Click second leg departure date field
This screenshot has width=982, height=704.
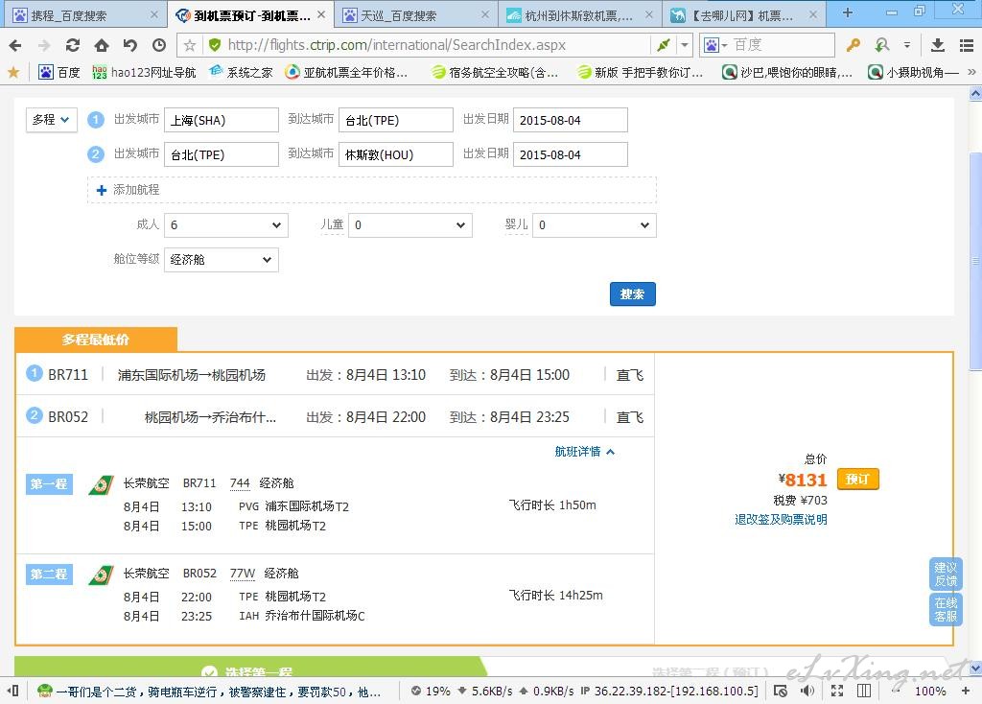click(x=570, y=154)
